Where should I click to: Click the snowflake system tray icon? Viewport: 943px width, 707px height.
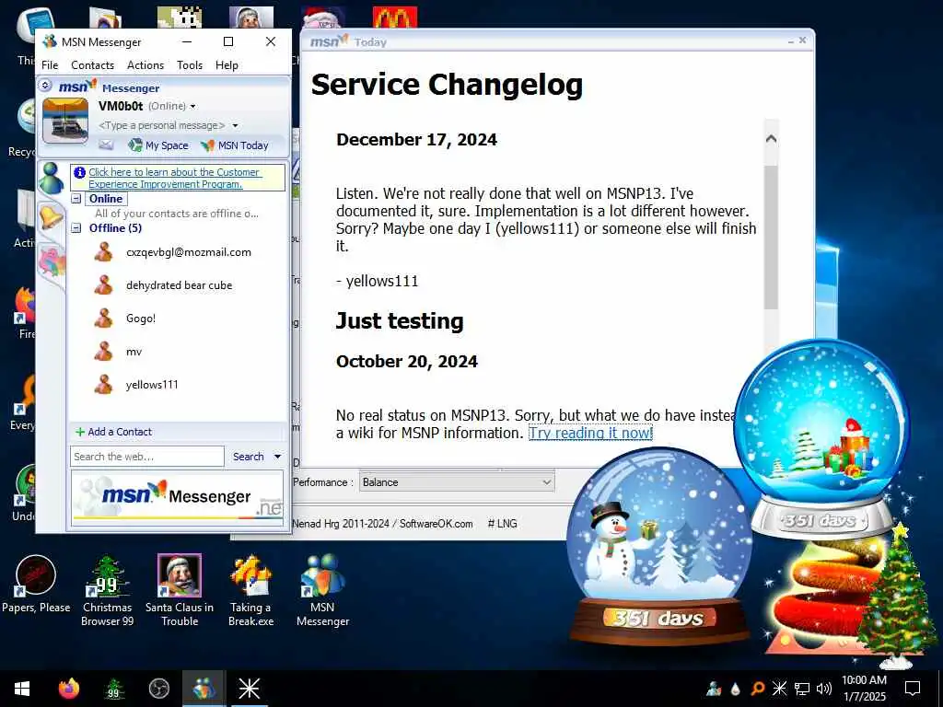click(x=779, y=689)
